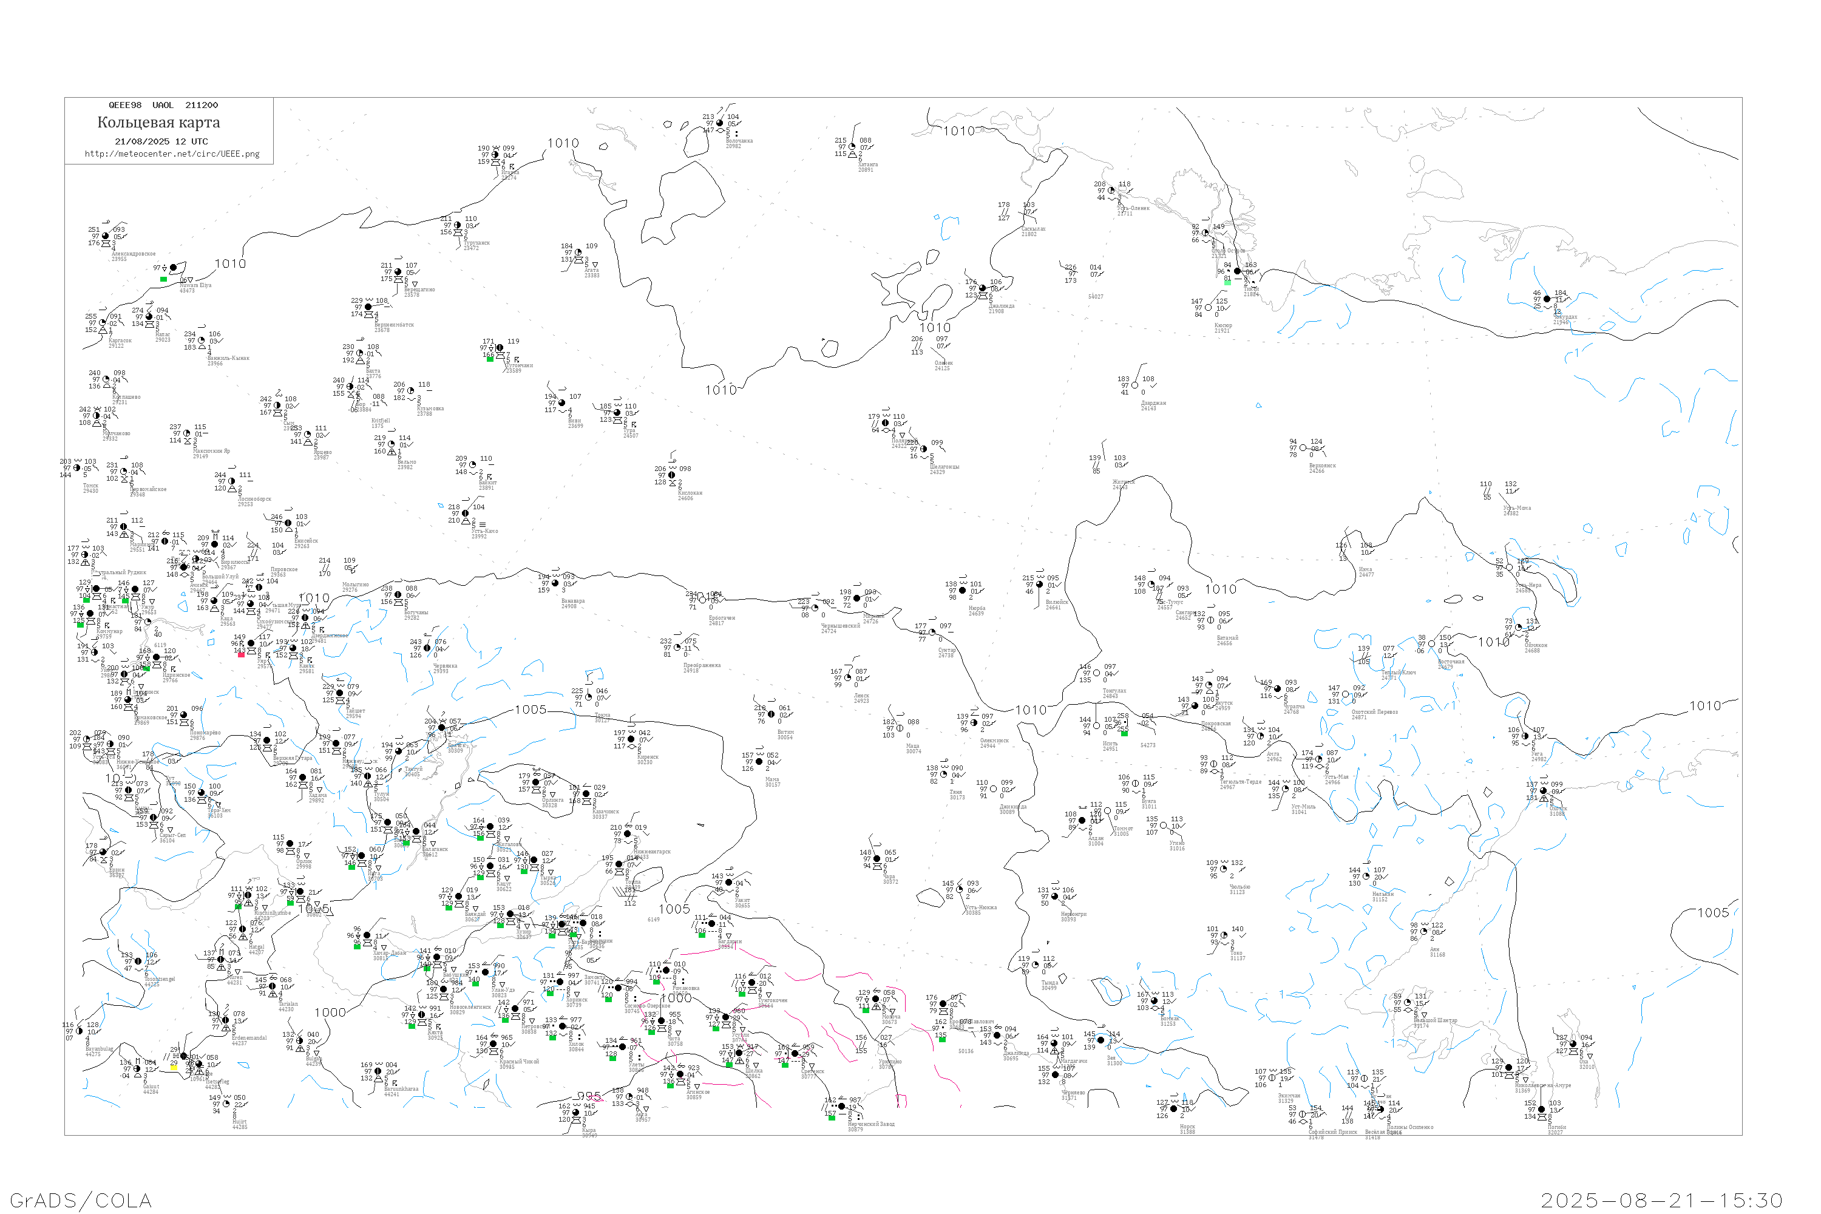Viewport: 1821px width, 1214px height.
Task: Click the Верещагино station circle
Action: (x=398, y=272)
